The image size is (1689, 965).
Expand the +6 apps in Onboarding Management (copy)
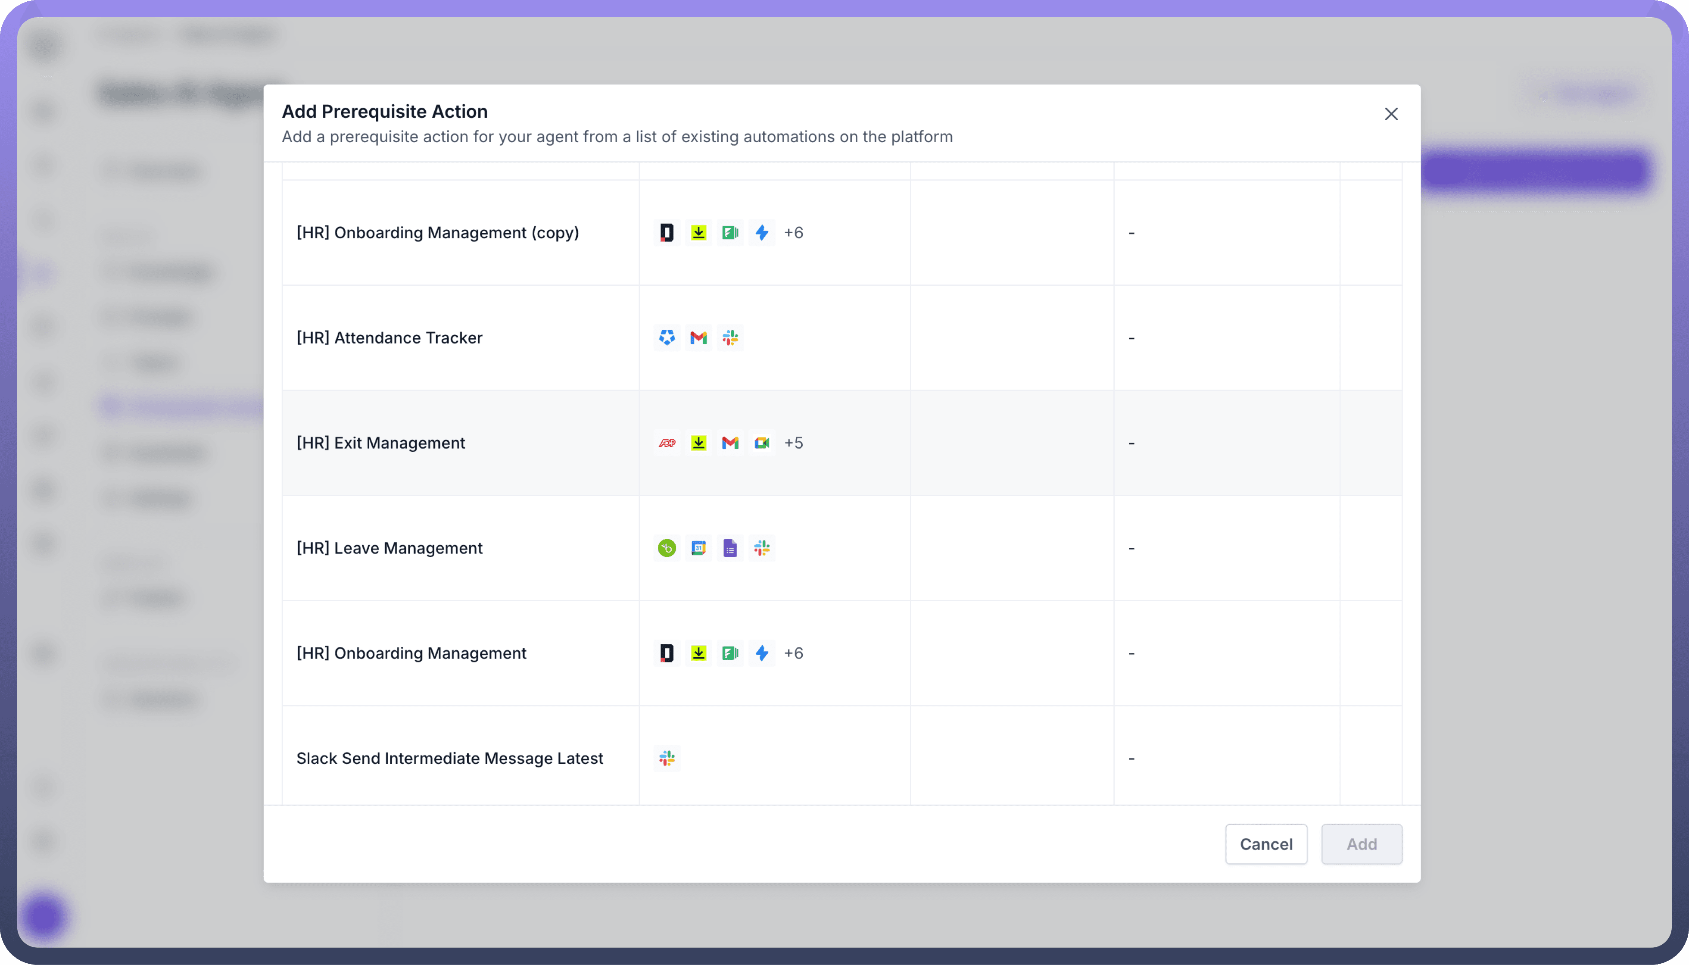coord(794,233)
